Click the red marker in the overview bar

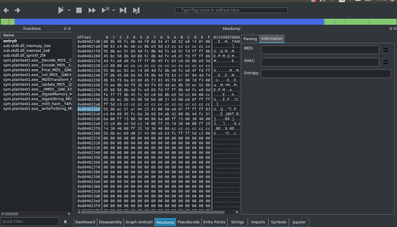9,21
